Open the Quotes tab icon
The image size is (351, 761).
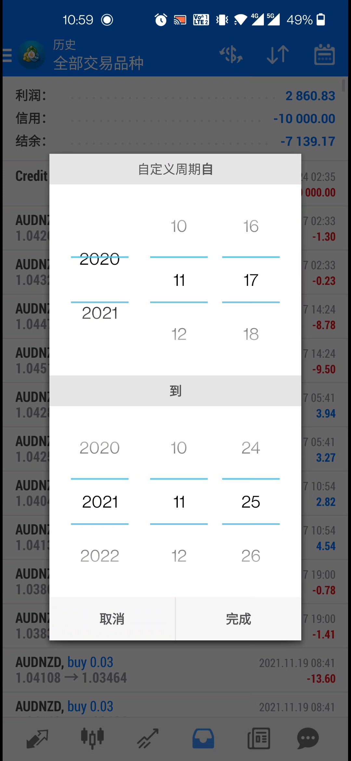37,739
